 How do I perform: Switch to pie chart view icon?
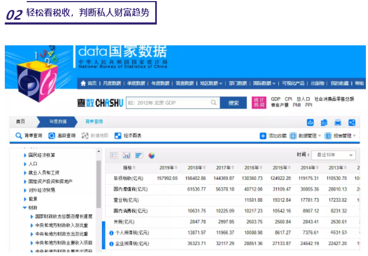coord(151,155)
